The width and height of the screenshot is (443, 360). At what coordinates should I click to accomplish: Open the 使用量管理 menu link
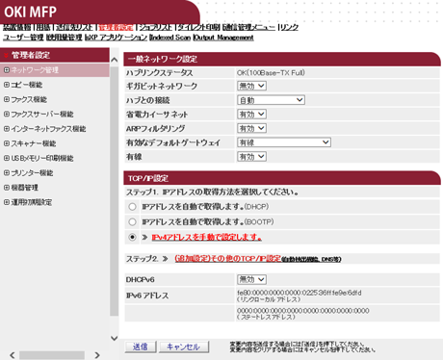pyautogui.click(x=65, y=38)
